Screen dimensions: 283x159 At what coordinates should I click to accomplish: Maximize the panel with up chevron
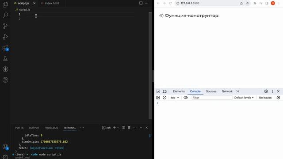coord(141,128)
